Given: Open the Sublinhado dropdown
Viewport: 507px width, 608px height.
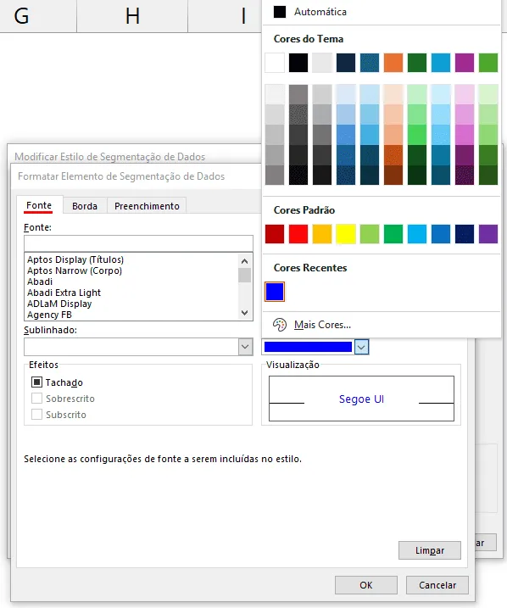Looking at the screenshot, I should [x=245, y=347].
